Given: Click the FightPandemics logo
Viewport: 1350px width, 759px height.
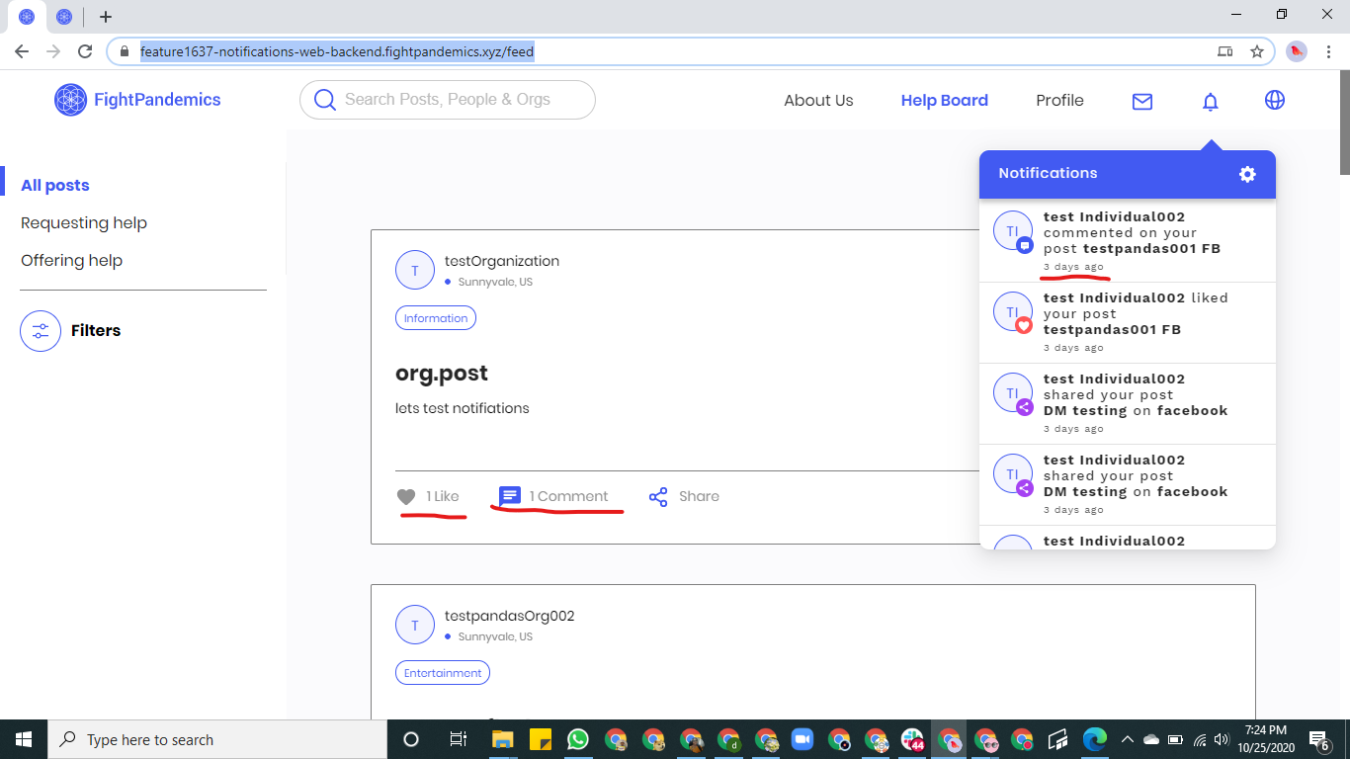Looking at the screenshot, I should 137,100.
